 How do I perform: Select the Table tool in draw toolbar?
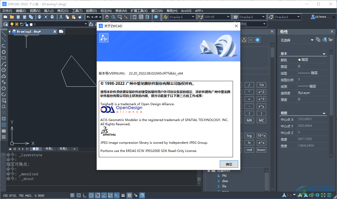pyautogui.click(x=4, y=131)
